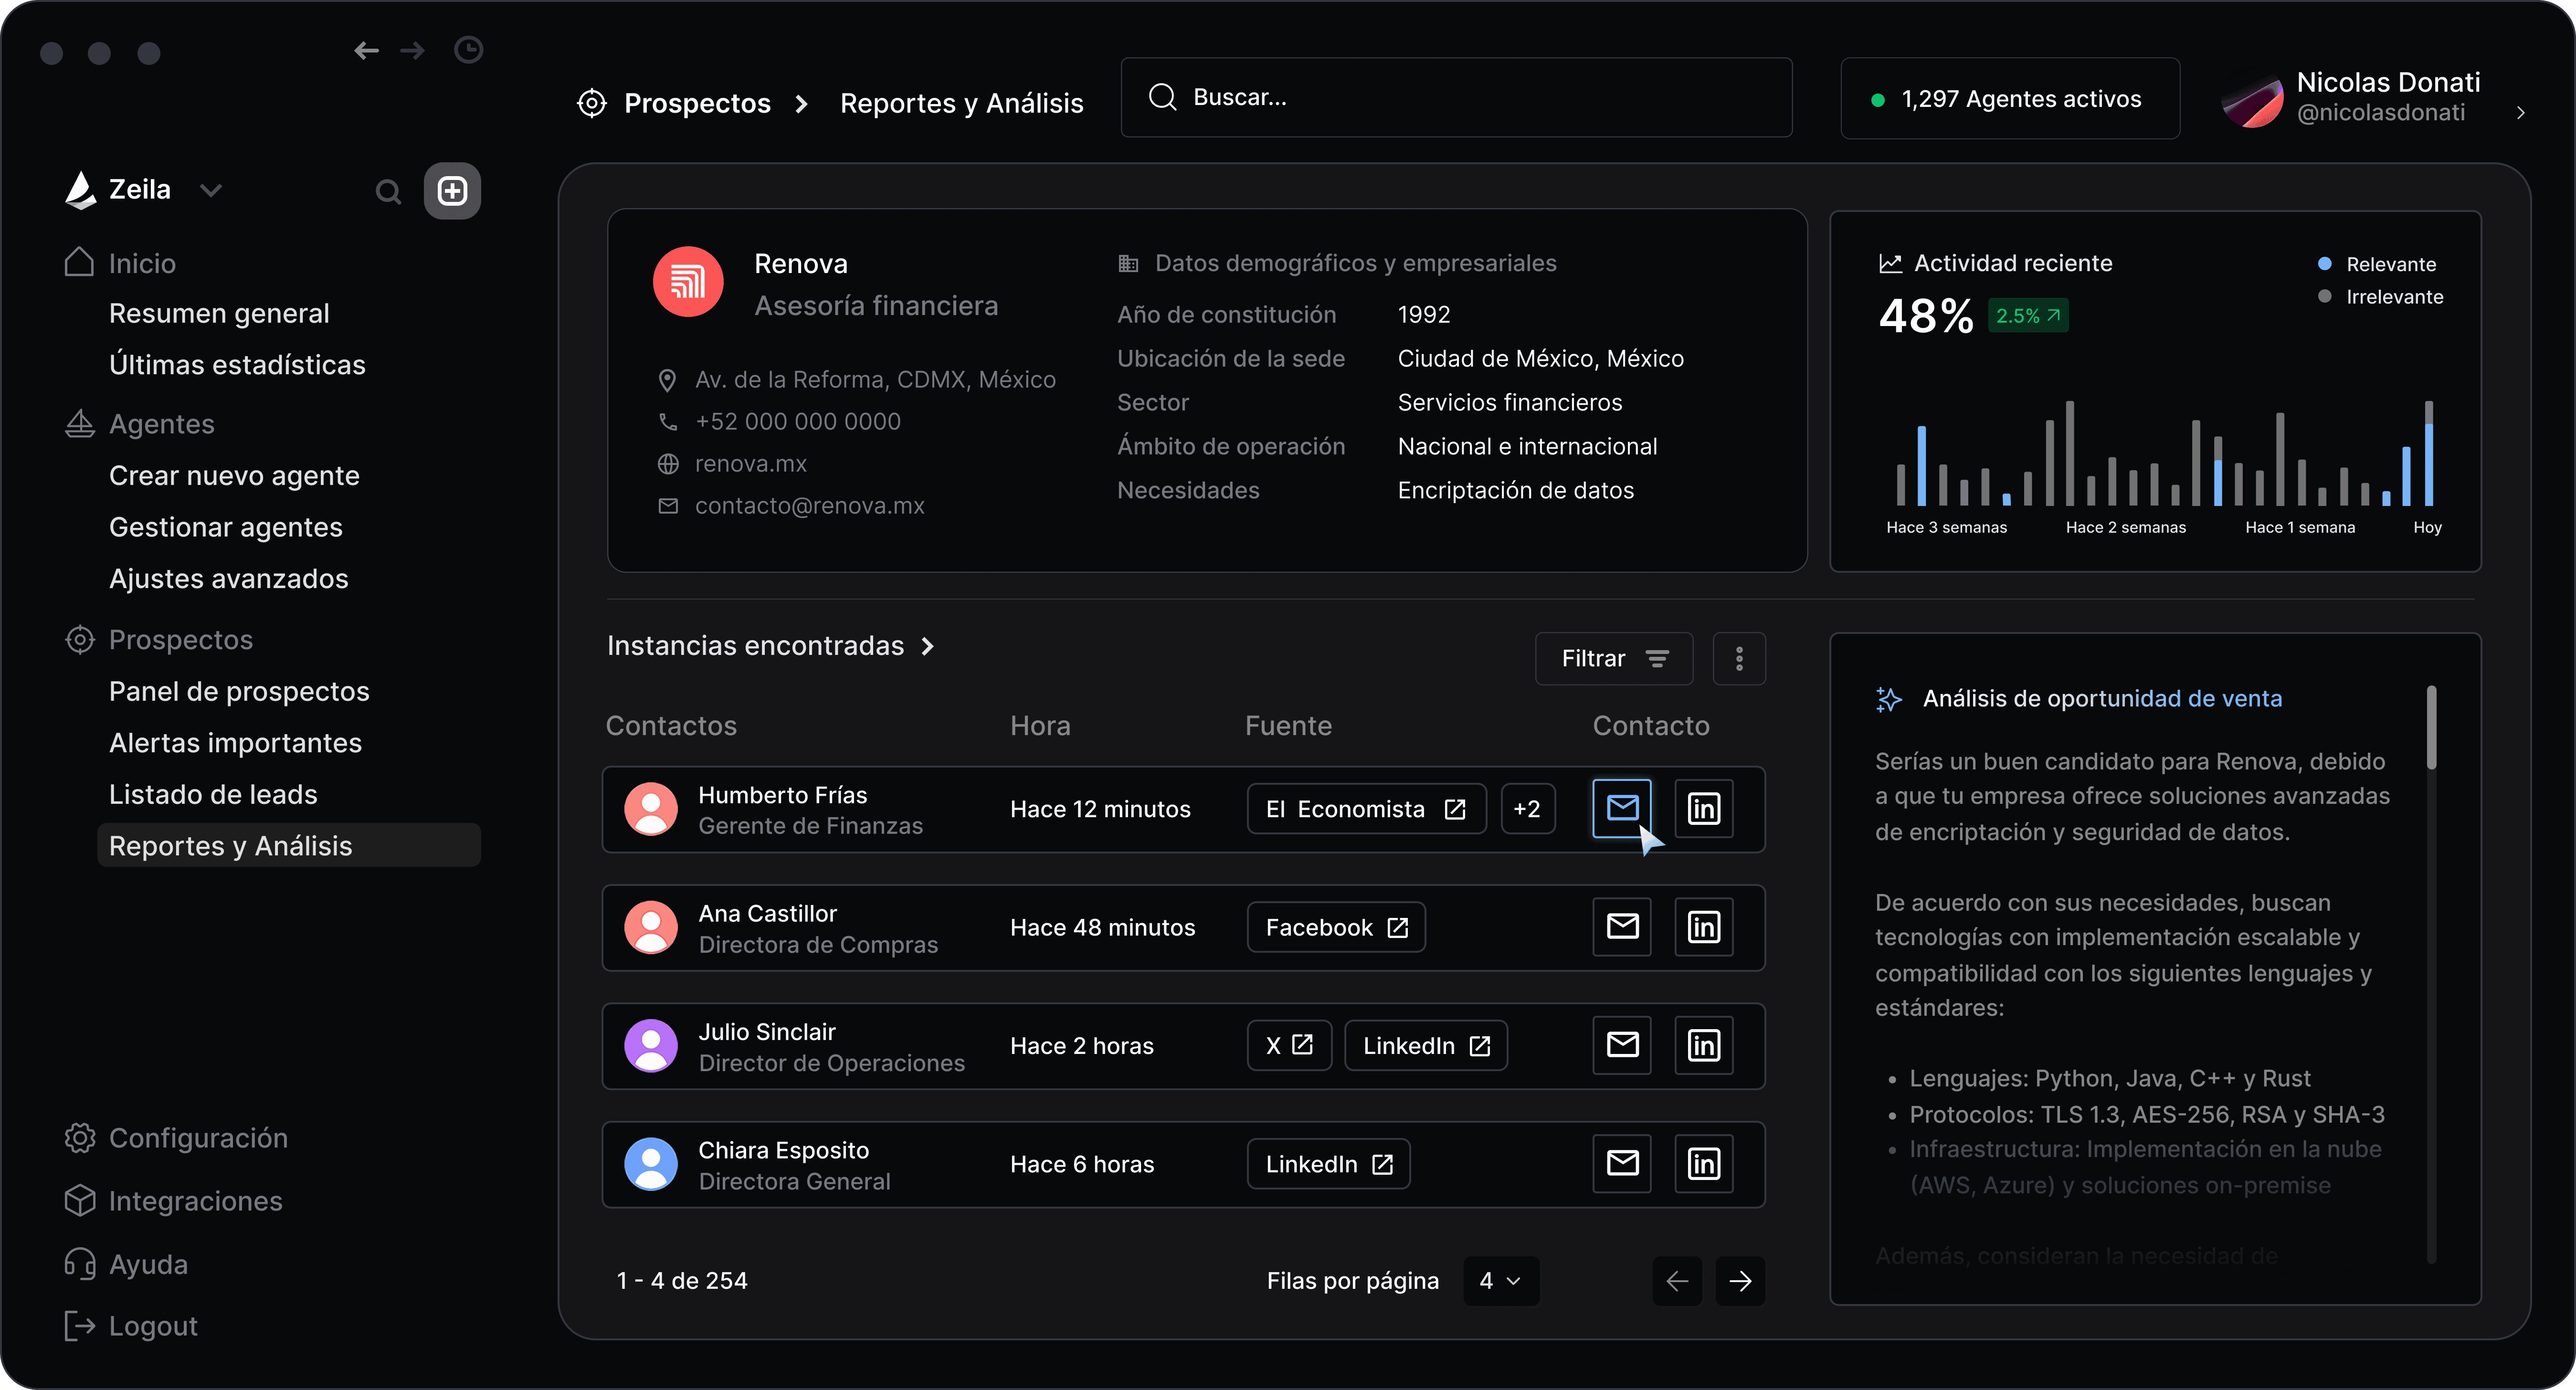Click the Buscar search field

1456,97
